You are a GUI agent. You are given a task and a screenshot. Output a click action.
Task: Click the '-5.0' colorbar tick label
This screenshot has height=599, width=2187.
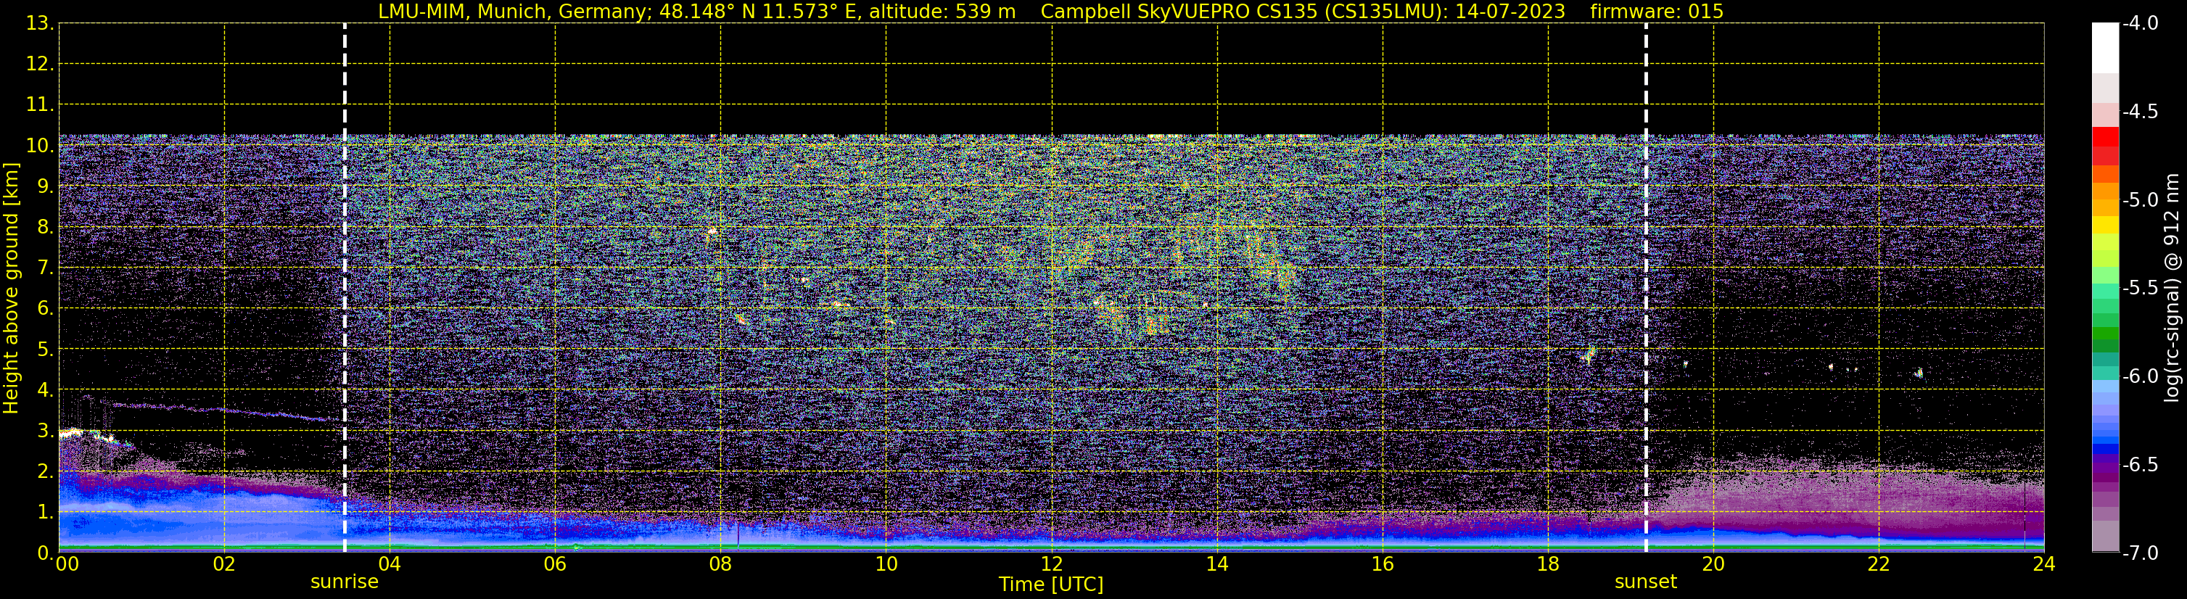pos(2141,200)
